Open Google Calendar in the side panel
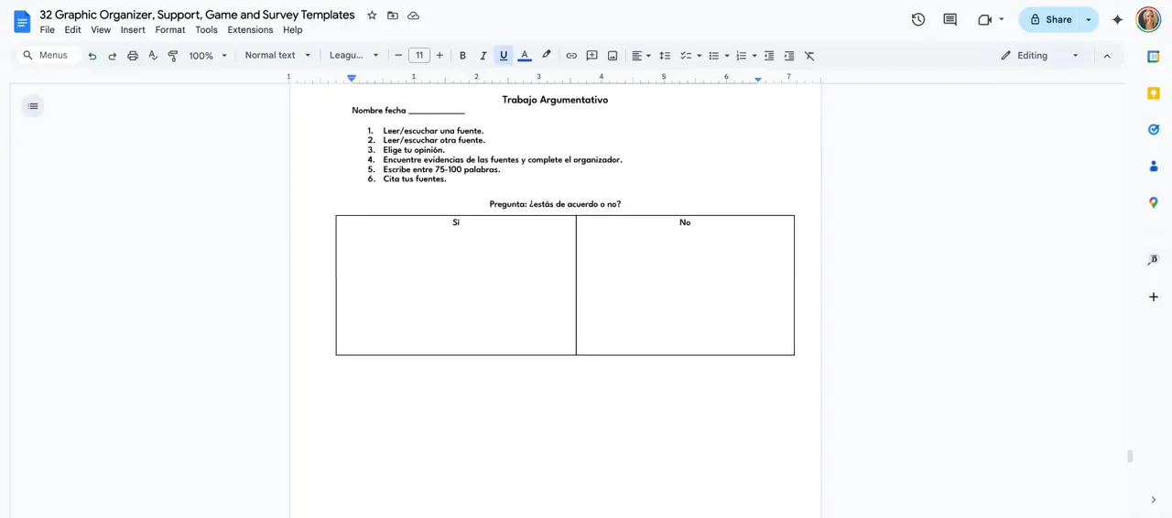The height and width of the screenshot is (518, 1172). 1154,57
